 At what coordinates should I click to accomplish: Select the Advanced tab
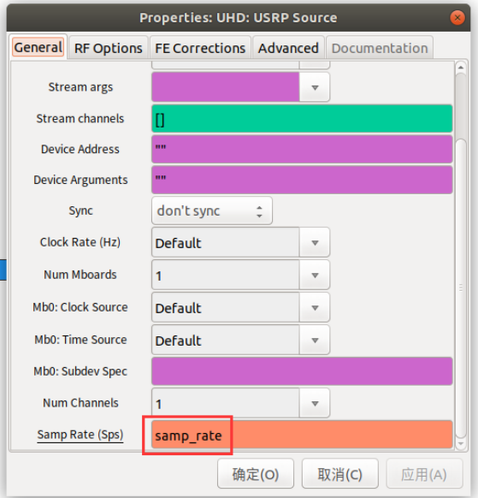(288, 48)
